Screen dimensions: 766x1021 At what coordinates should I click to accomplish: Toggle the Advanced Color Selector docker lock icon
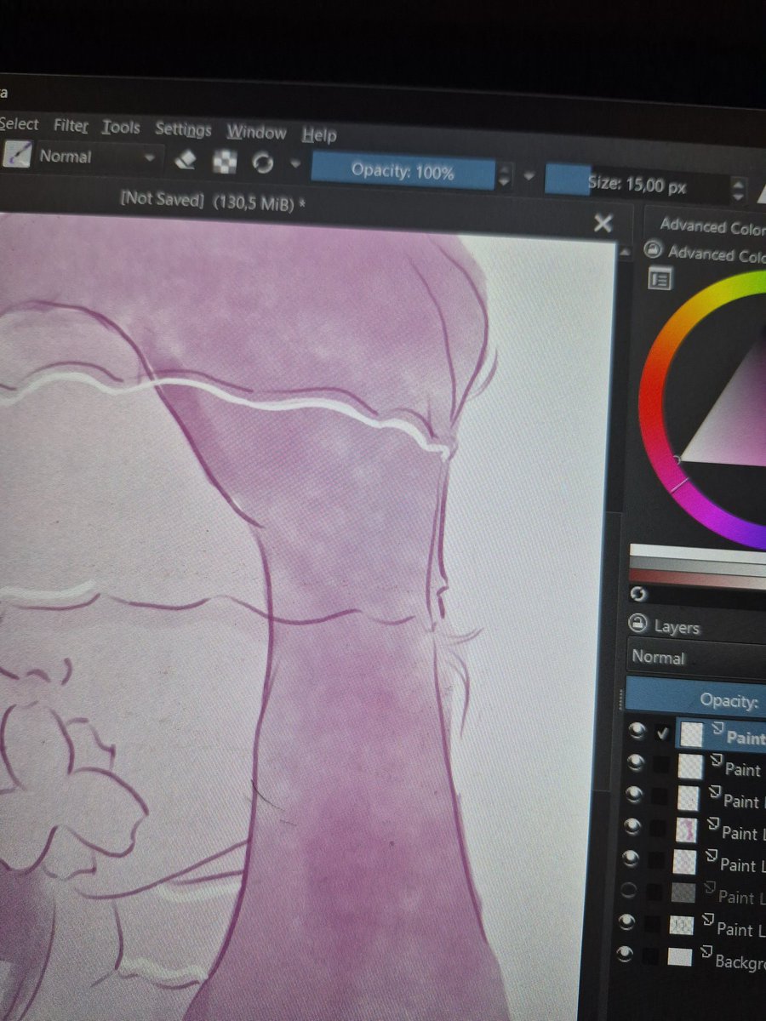point(653,250)
